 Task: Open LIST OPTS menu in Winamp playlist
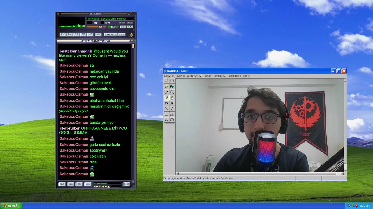[x=126, y=184]
